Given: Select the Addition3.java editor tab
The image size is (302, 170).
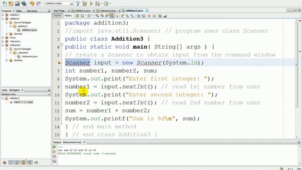Looking at the screenshot, I should coord(134,11).
